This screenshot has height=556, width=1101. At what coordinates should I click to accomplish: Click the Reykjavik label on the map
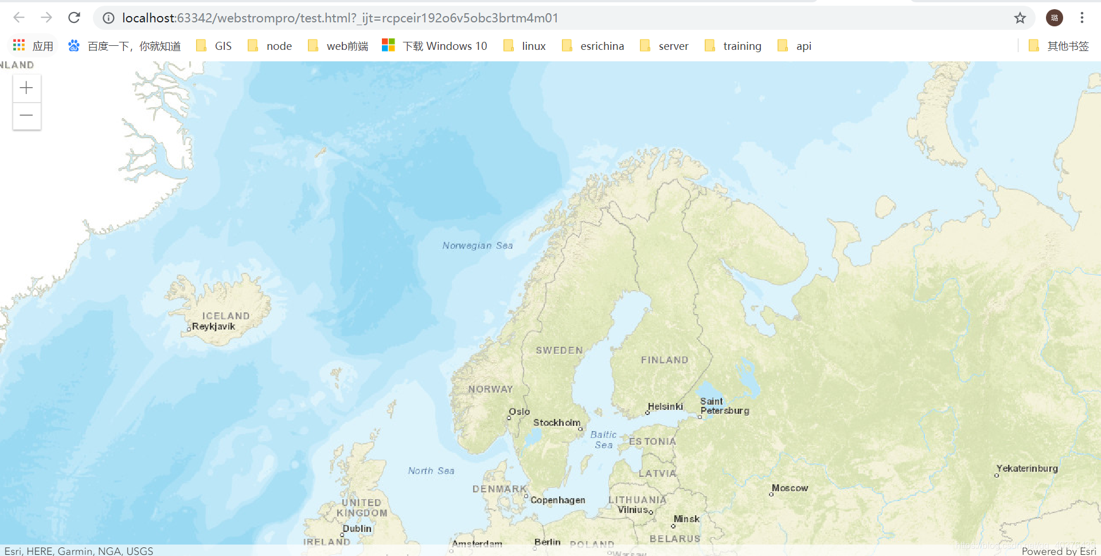point(213,327)
